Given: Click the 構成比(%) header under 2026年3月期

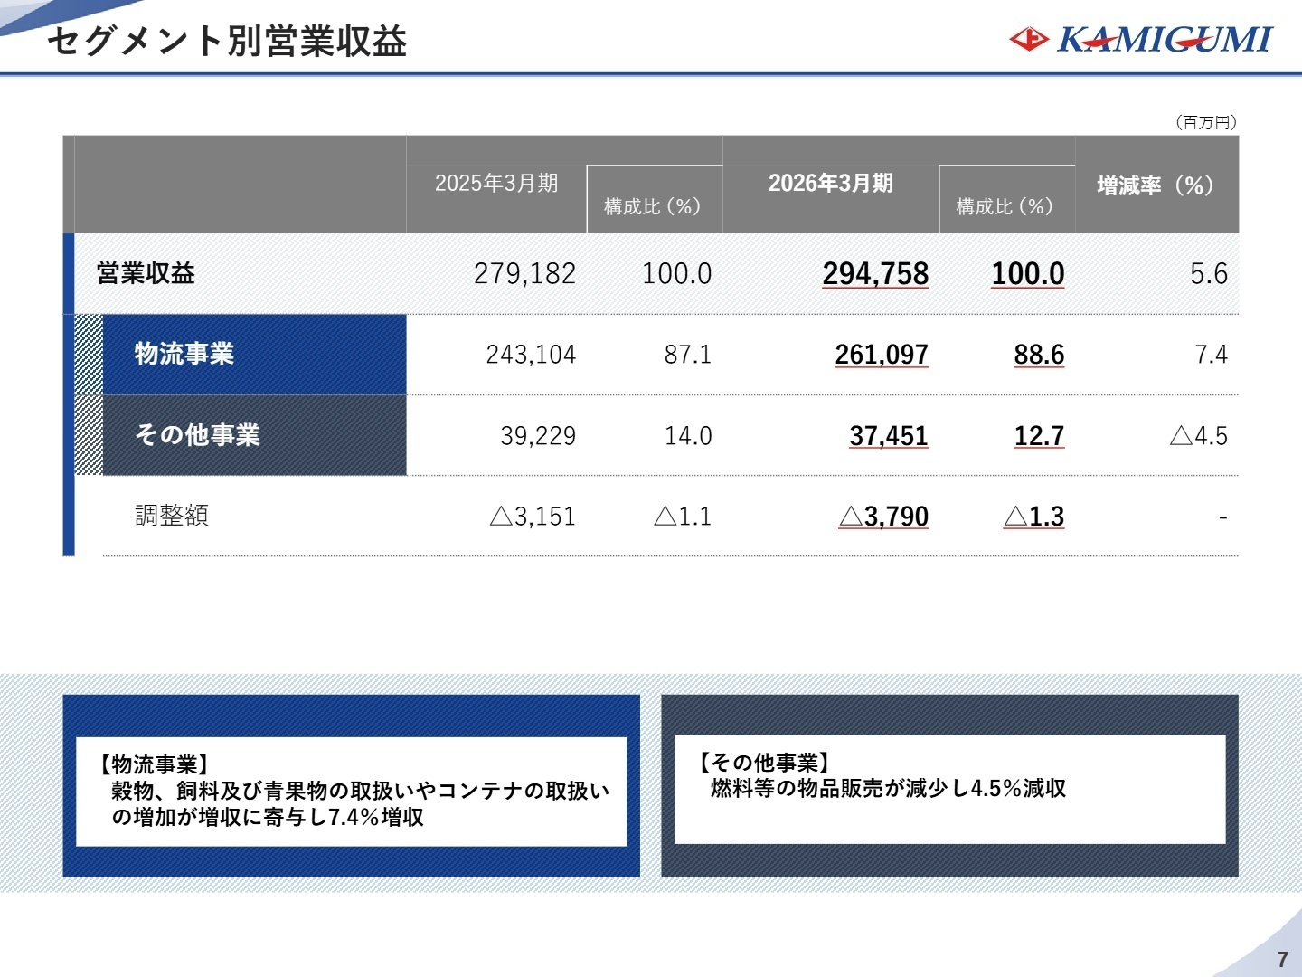Looking at the screenshot, I should click(1005, 206).
